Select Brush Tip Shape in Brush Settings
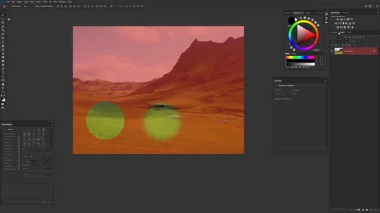 pos(9,134)
